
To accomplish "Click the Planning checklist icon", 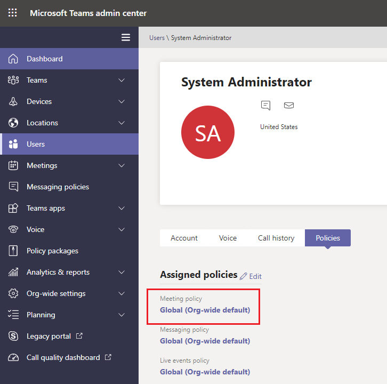I will click(x=13, y=315).
